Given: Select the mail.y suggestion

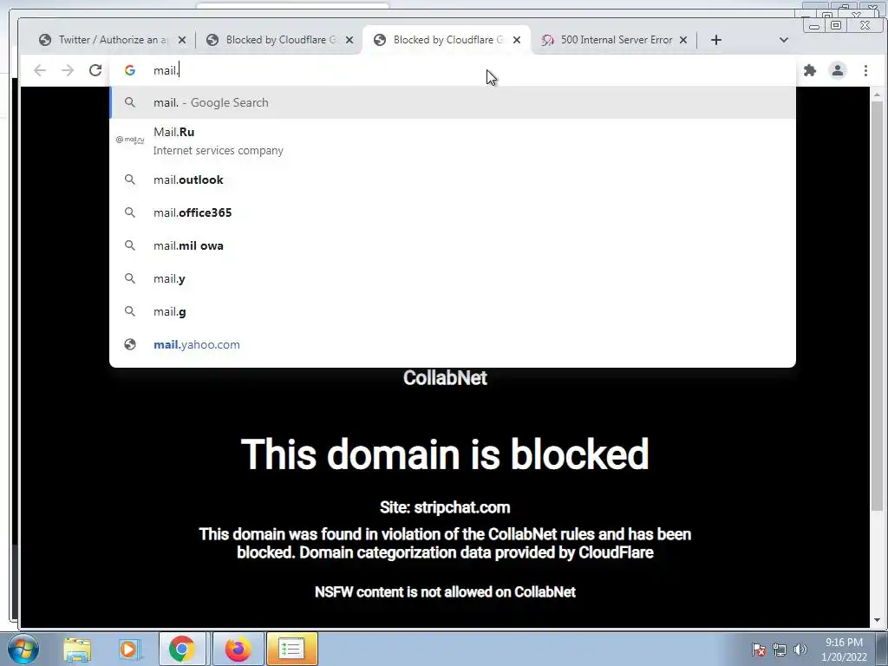Looking at the screenshot, I should pos(453,278).
